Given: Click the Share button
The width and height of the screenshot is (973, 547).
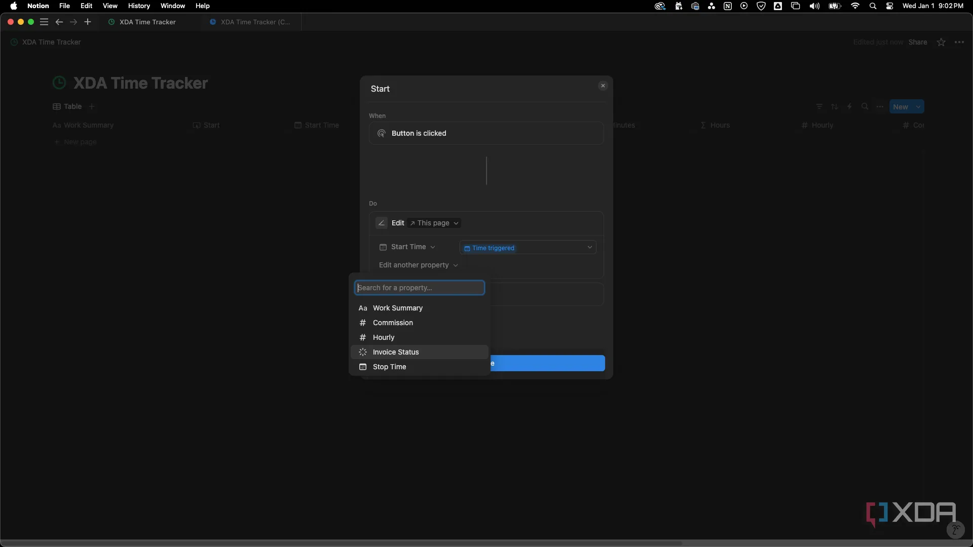Looking at the screenshot, I should coord(917,42).
